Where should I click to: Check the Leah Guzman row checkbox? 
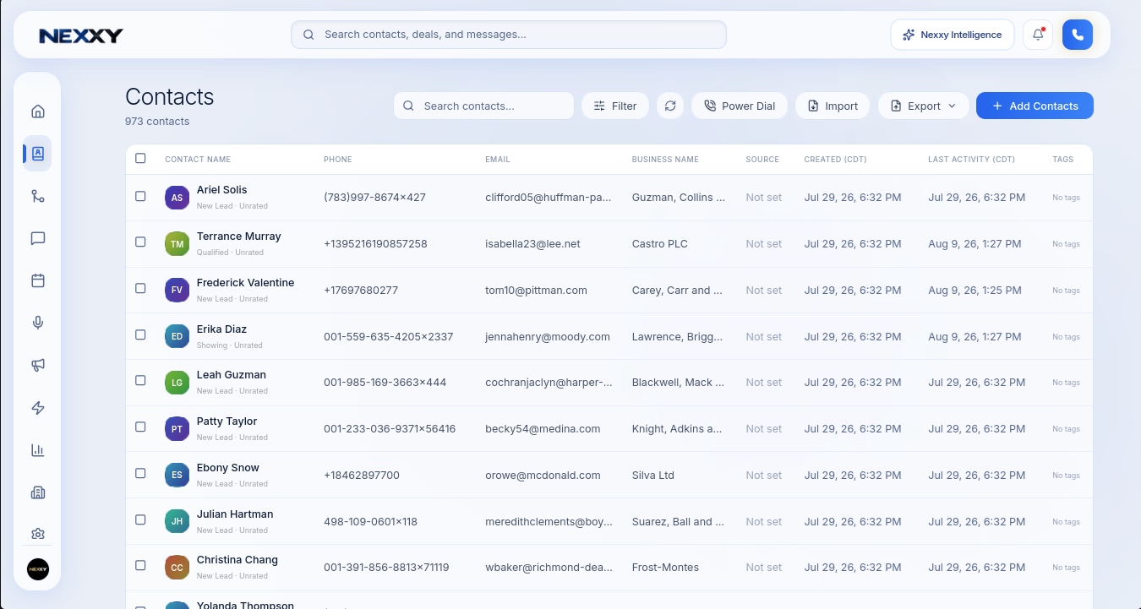[x=140, y=380]
